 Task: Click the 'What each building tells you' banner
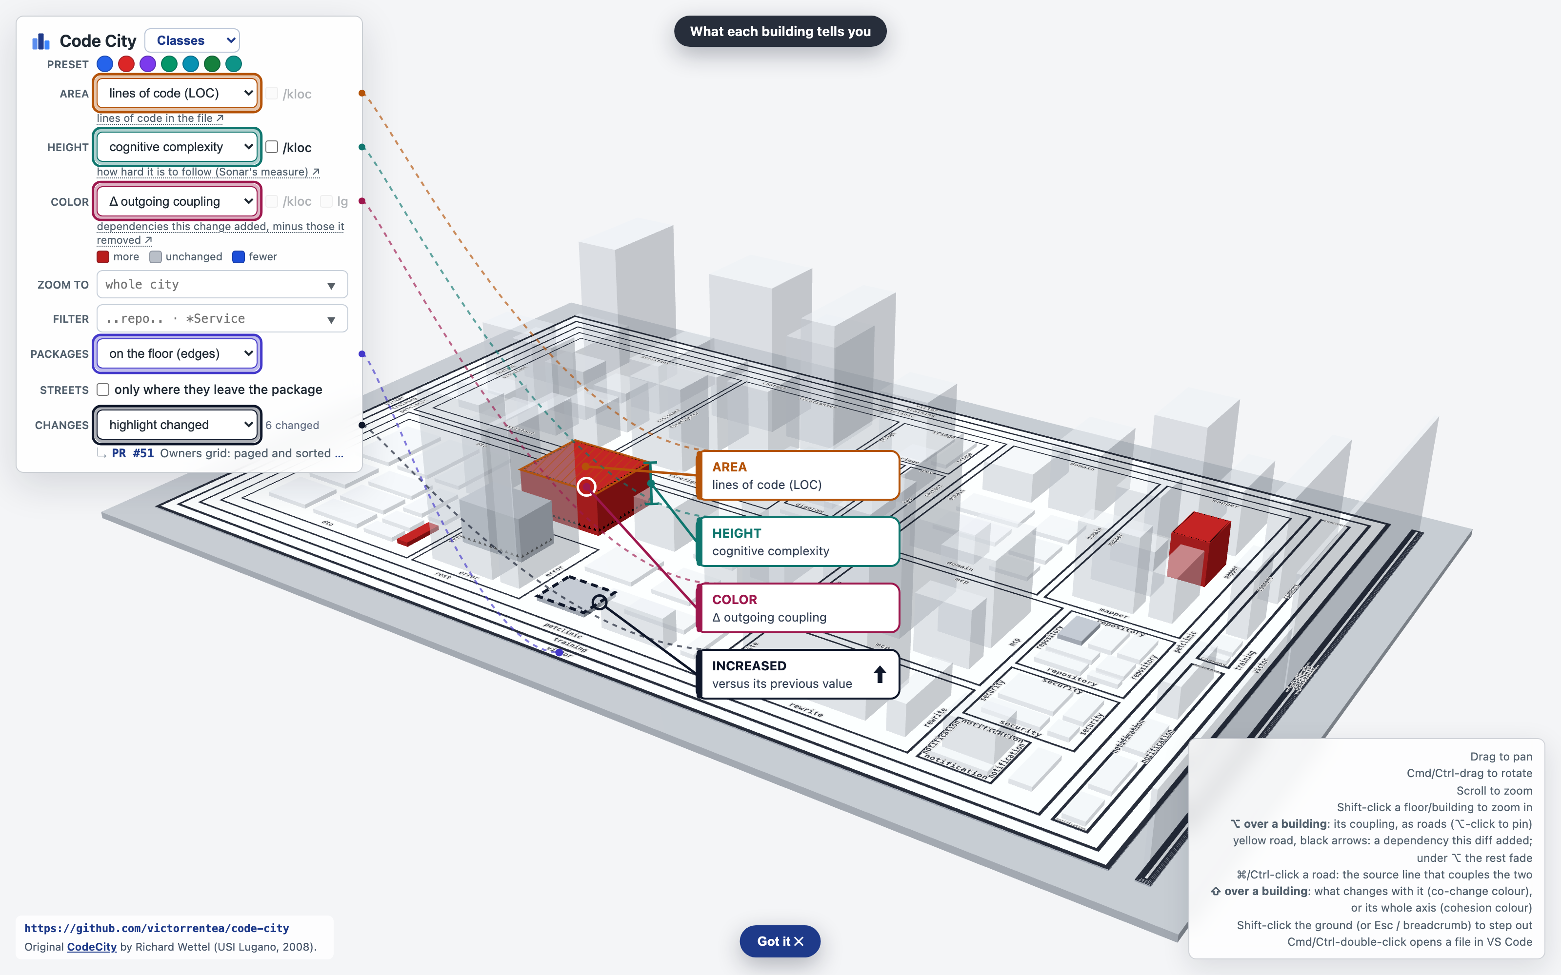780,31
